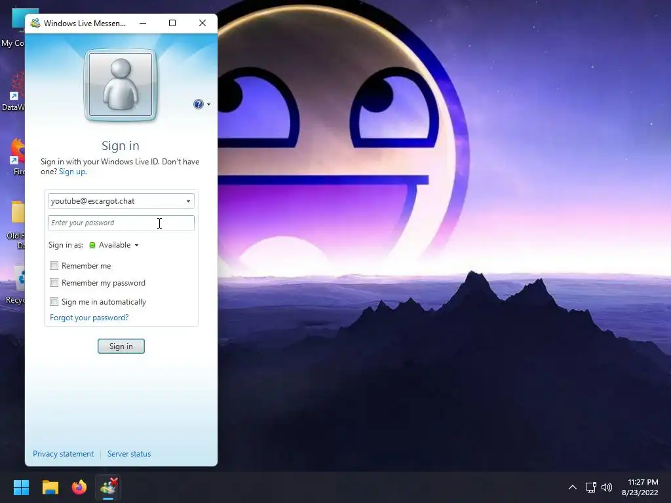Screen dimensions: 671x503
Task: Open the blue help icon
Action: (x=198, y=104)
